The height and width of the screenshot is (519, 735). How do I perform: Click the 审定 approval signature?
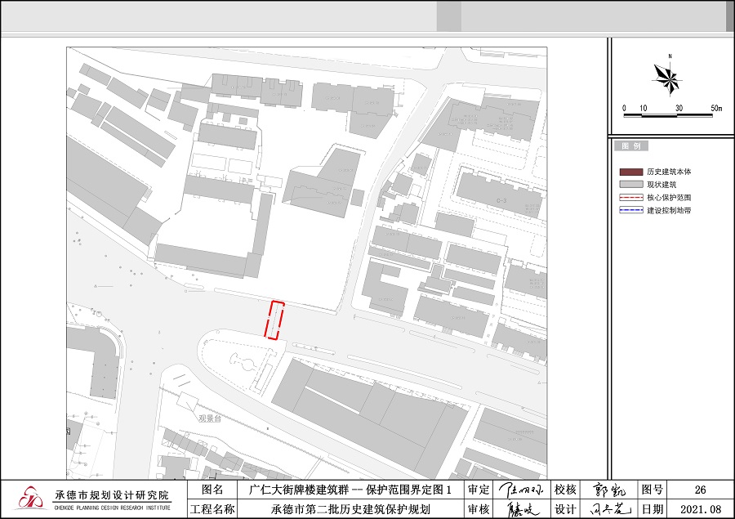(x=519, y=490)
